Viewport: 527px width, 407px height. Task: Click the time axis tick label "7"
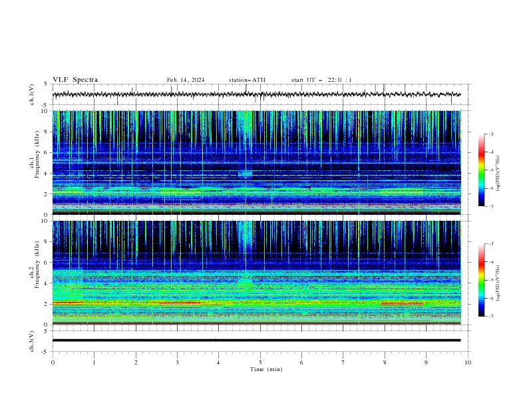[343, 362]
